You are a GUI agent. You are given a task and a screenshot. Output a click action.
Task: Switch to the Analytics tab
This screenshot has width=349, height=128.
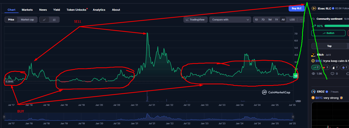[x=99, y=10]
